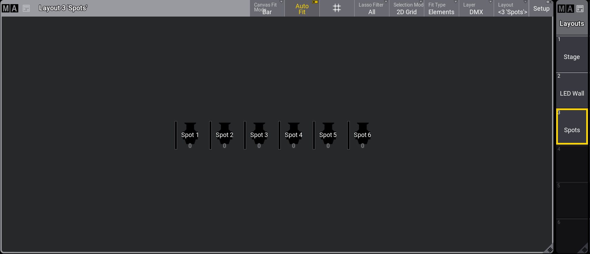Click window icon beside the Layout 3 title

point(26,8)
